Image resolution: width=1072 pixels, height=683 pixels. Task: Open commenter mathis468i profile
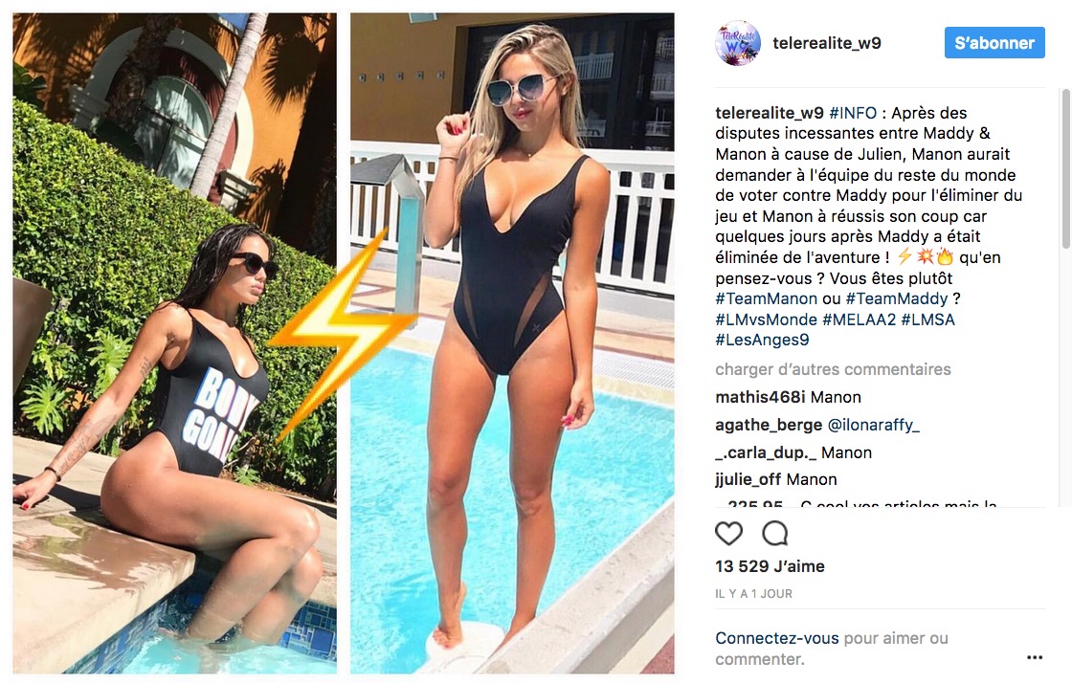click(x=760, y=398)
